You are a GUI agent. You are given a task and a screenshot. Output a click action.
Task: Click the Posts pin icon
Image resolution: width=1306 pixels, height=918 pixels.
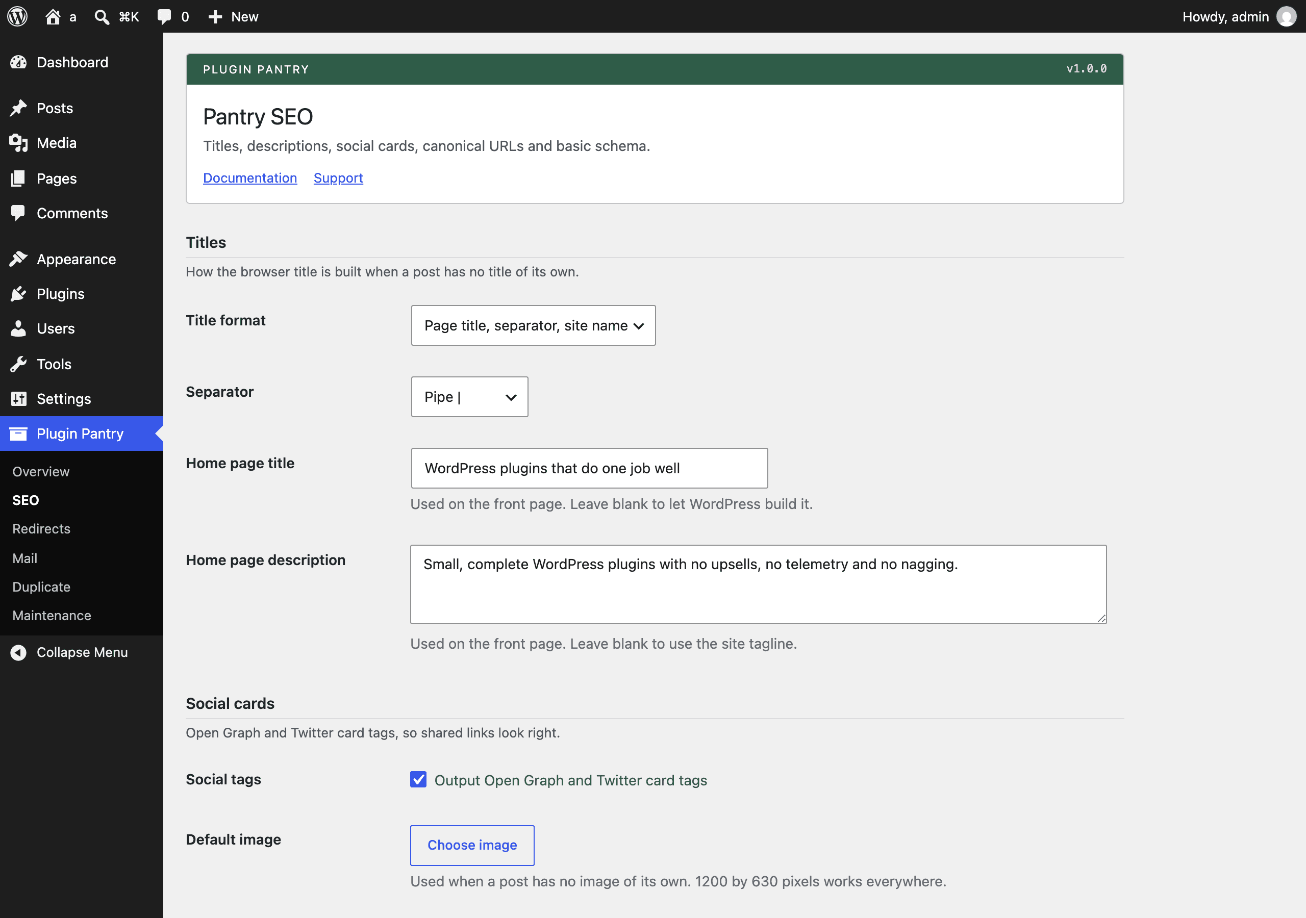[18, 108]
